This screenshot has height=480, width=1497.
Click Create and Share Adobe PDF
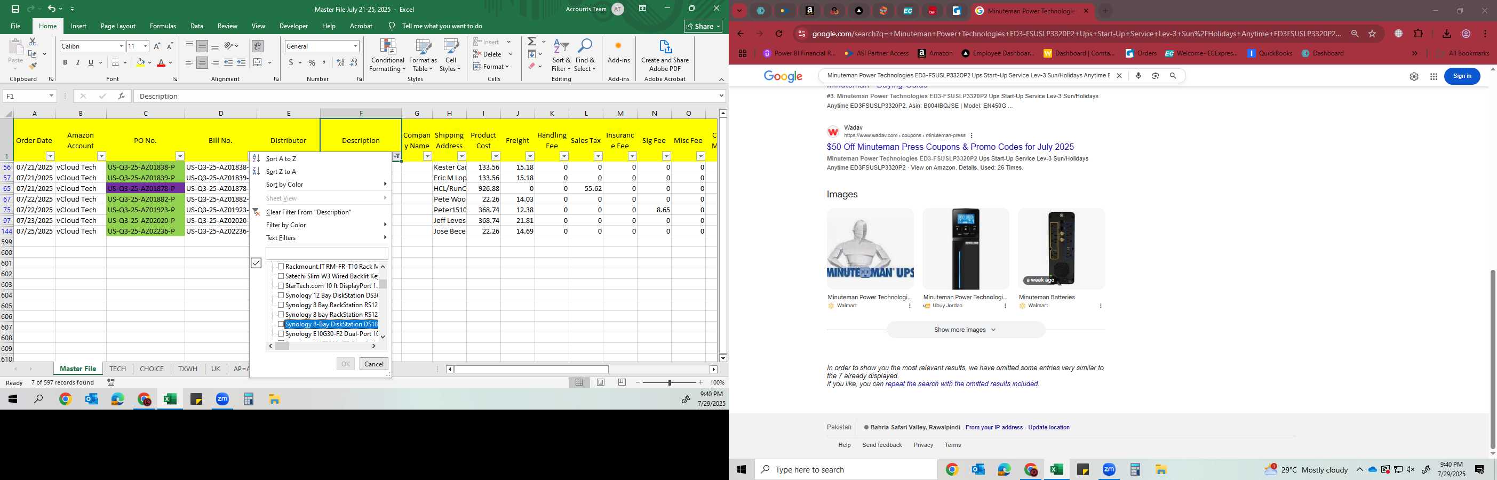tap(665, 56)
